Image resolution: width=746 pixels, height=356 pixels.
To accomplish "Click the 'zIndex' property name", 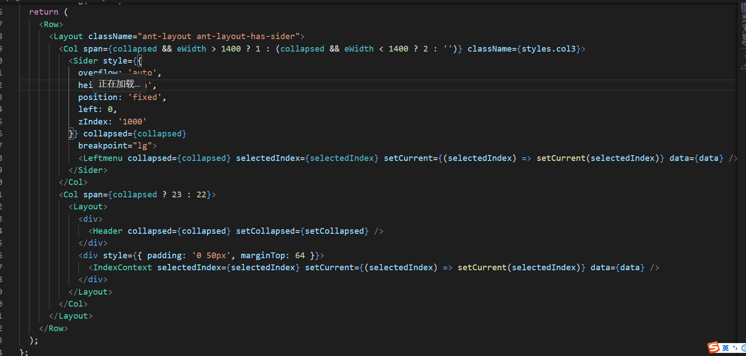I will pos(93,122).
